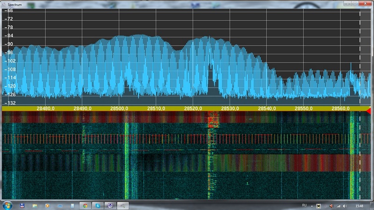This screenshot has width=374, height=210.
Task: Close the Spectrum window
Action: (x=366, y=4)
